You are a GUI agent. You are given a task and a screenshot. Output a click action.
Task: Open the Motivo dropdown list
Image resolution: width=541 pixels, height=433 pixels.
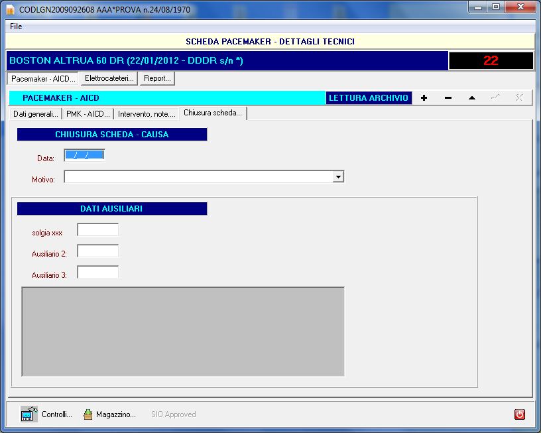(x=338, y=176)
